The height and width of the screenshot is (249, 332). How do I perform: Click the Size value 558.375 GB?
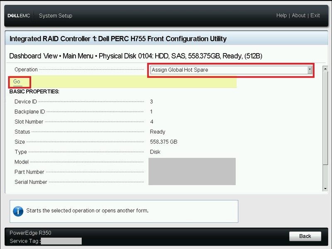164,142
